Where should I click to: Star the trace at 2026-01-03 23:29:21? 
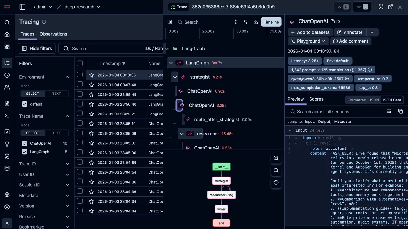point(91,114)
